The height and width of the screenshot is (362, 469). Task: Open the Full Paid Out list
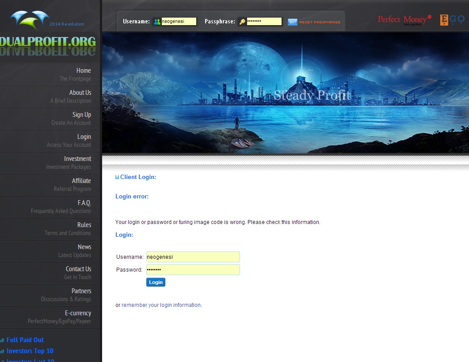[x=25, y=340]
